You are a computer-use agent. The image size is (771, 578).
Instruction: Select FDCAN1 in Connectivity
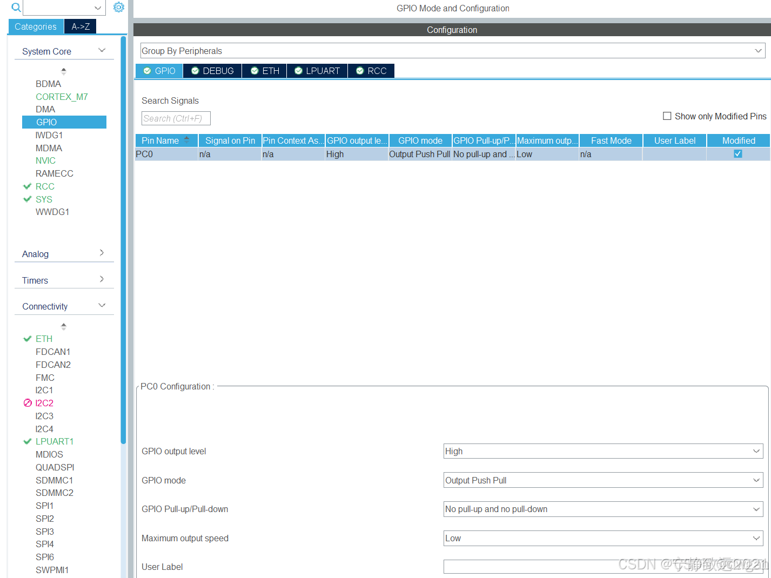click(x=53, y=352)
